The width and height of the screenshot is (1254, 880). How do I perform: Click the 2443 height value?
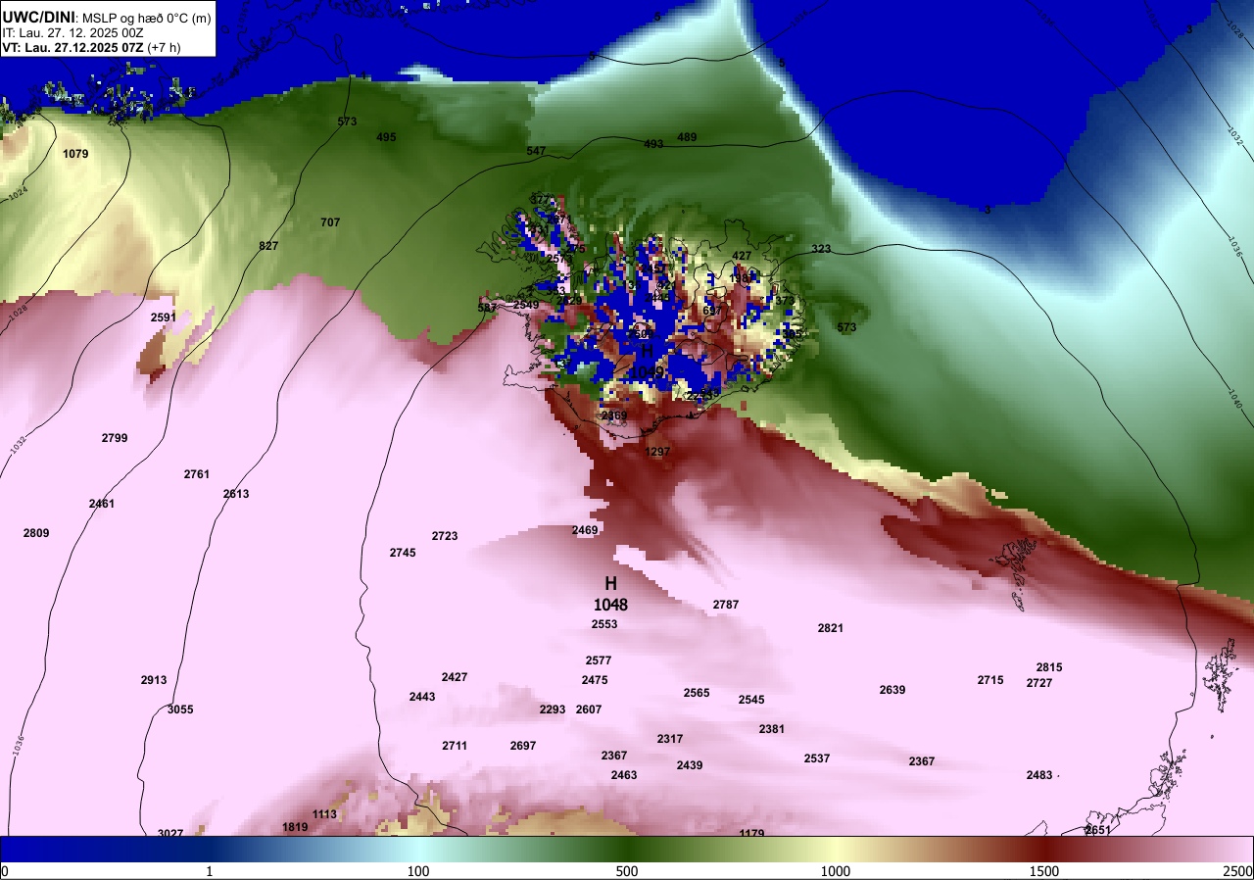click(422, 697)
